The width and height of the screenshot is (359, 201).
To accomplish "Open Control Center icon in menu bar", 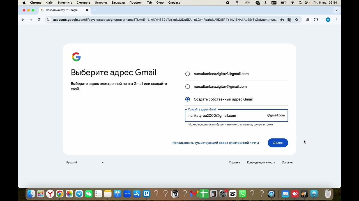I will [x=307, y=3].
